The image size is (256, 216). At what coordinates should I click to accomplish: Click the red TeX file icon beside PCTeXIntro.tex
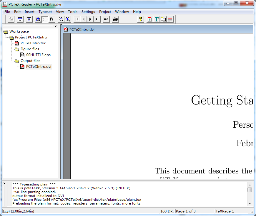coord(17,43)
